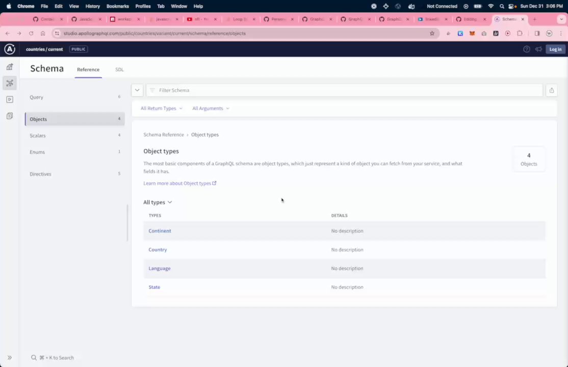Screen dimensions: 568x367
Task: Click the Apollo logo icon
Action: point(10,49)
